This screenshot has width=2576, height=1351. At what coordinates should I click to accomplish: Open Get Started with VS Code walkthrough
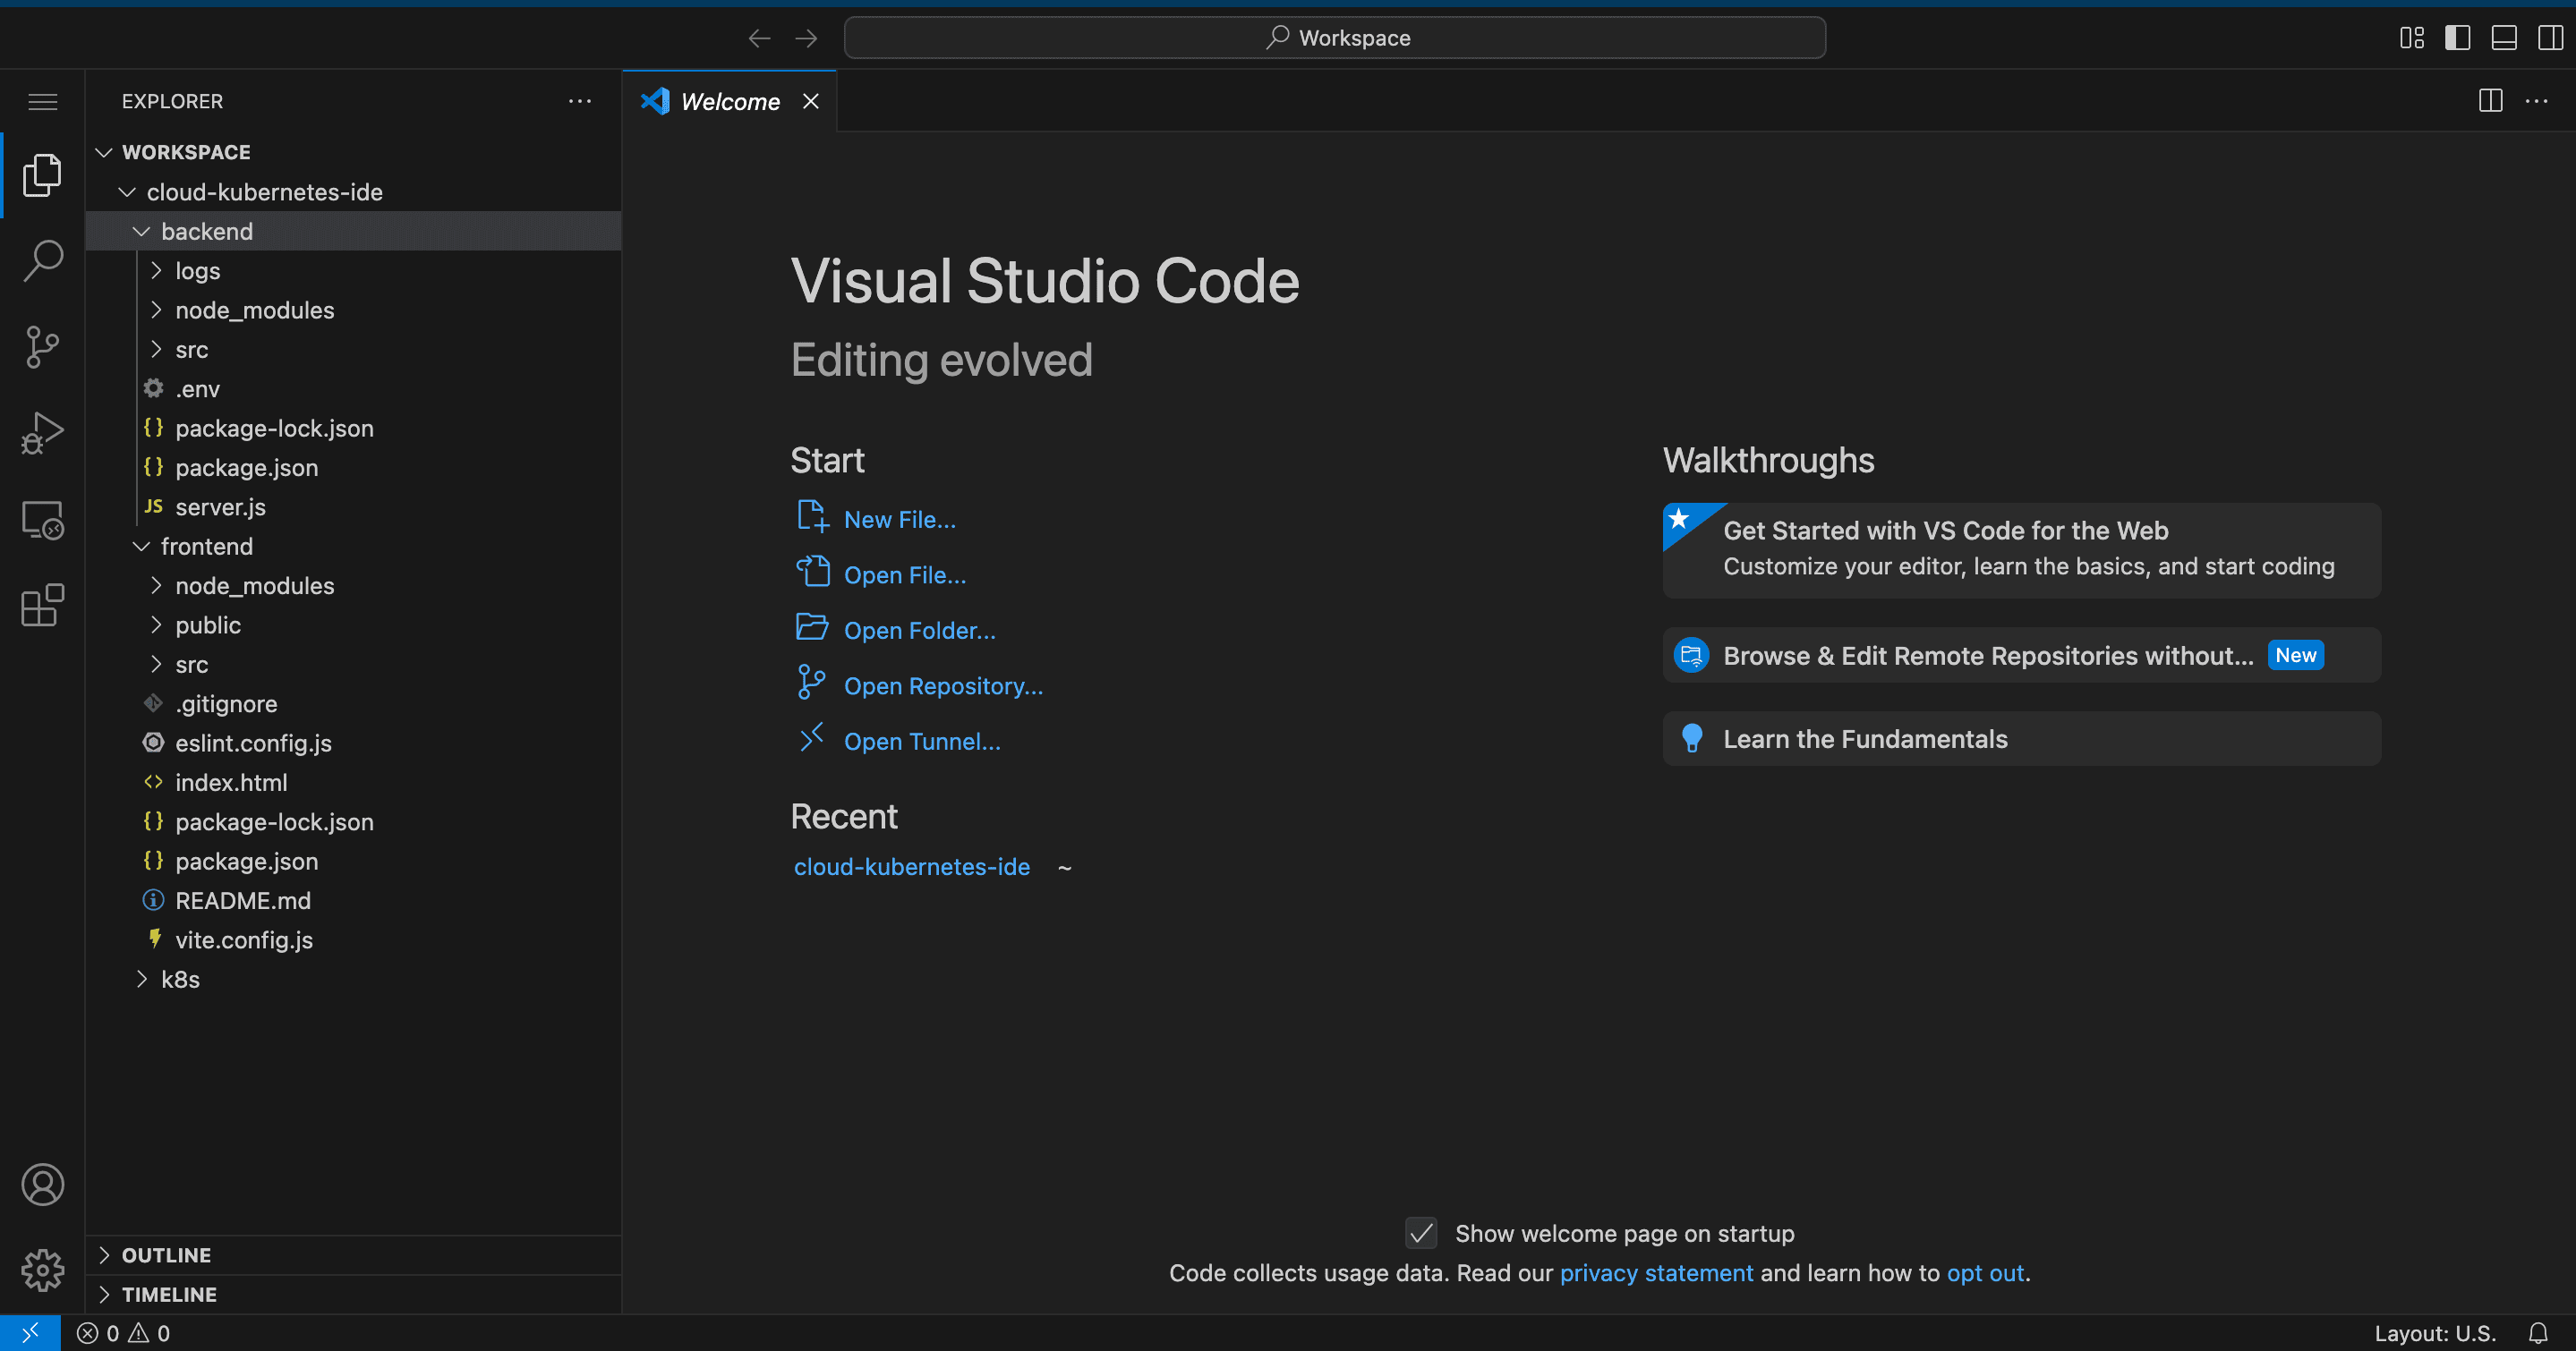point(2021,549)
